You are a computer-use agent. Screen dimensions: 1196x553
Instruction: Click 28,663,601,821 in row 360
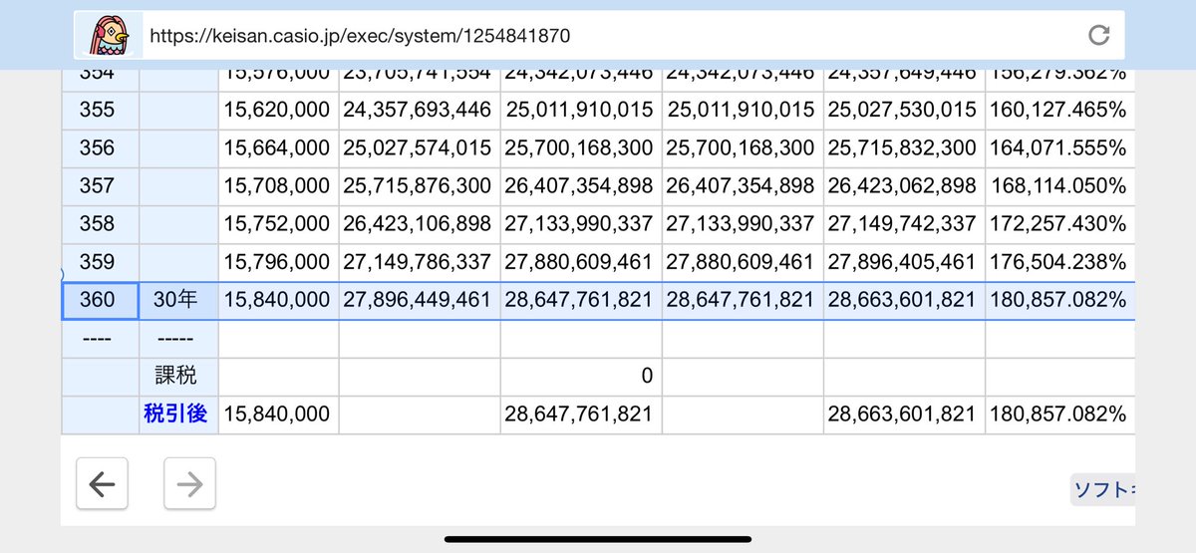(902, 300)
